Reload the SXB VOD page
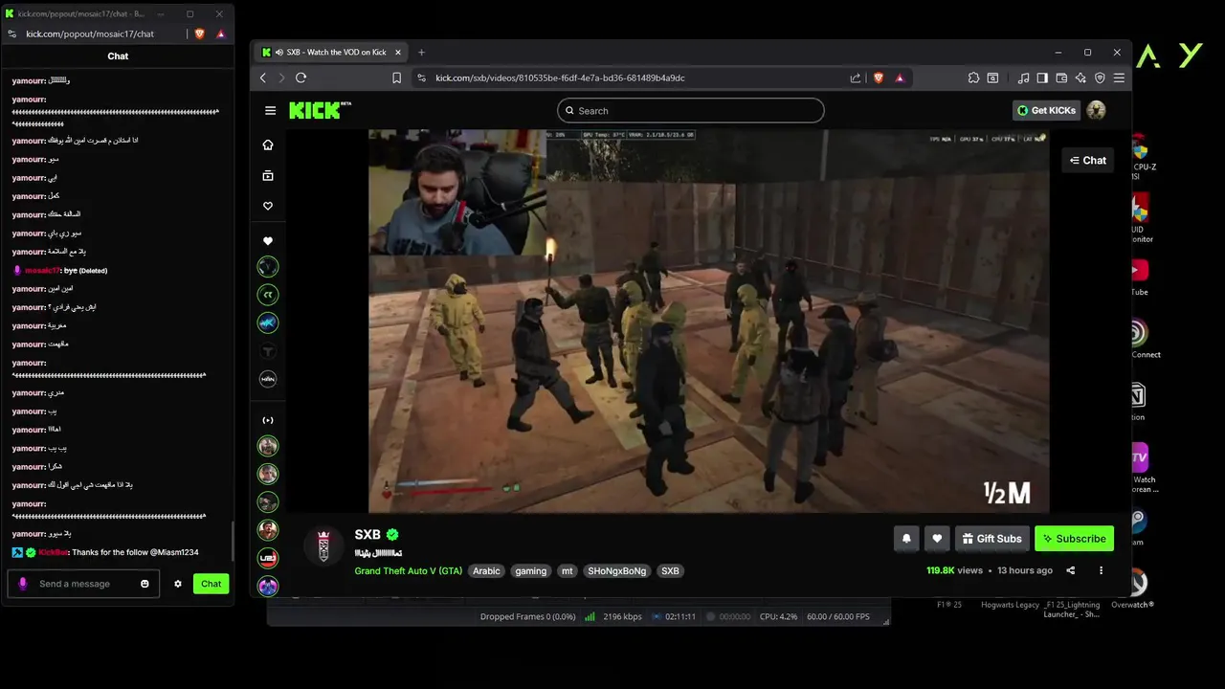Screen dimensions: 1225x689 (301, 78)
